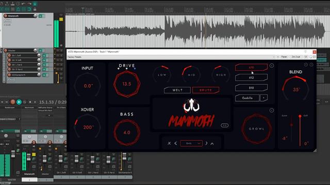The image size is (330, 185).
Task: Click the LOW EQ knob
Action: point(162,75)
